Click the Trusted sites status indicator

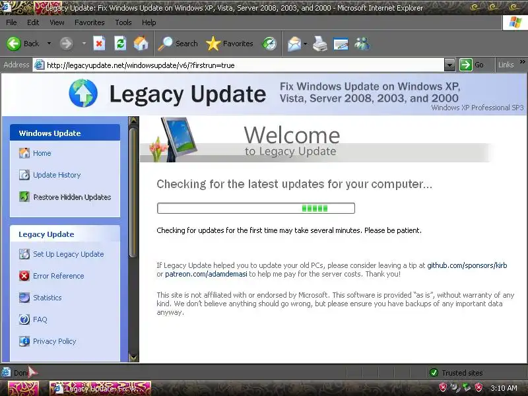click(456, 373)
